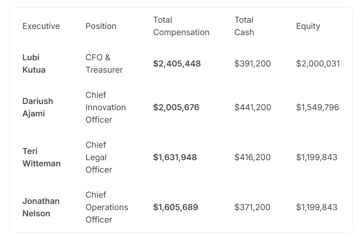This screenshot has width=358, height=238.
Task: Click the Position column header
Action: (101, 26)
